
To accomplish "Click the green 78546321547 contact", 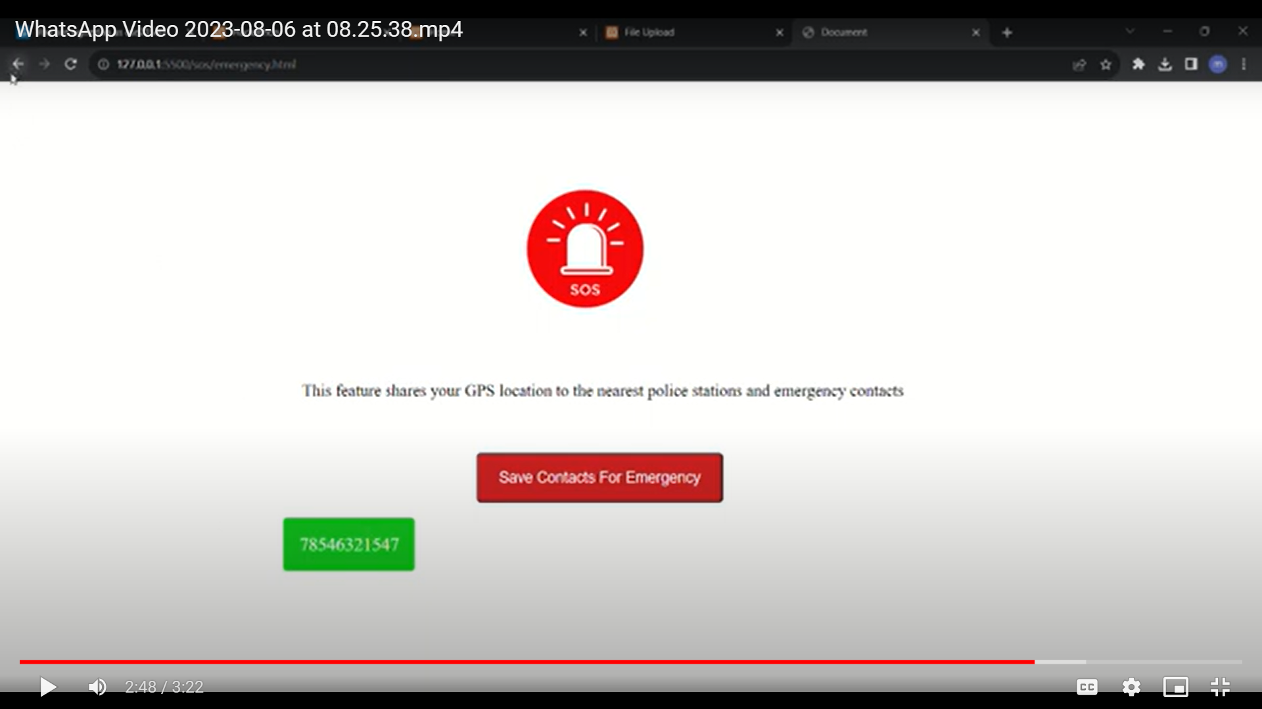I will (x=349, y=544).
